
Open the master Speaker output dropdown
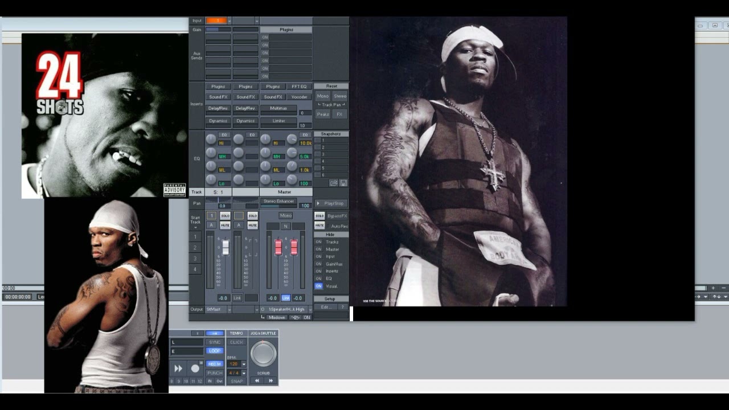(310, 309)
